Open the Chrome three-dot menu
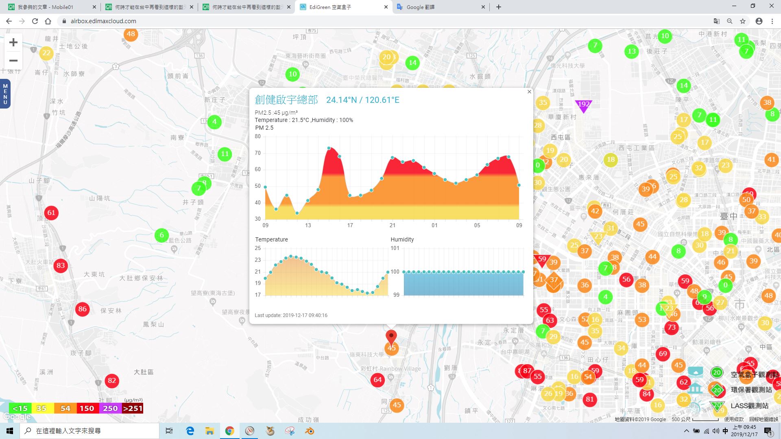The width and height of the screenshot is (781, 439). click(772, 21)
